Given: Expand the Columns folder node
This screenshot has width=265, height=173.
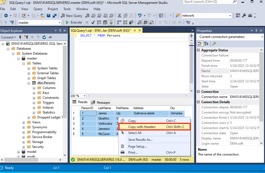Looking at the screenshot, I should (34, 88).
